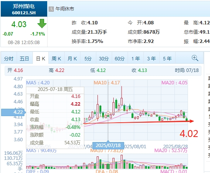This screenshot has width=210, height=173.
Task: Click the magnifier zoom-in icon
Action: pyautogui.click(x=195, y=58)
